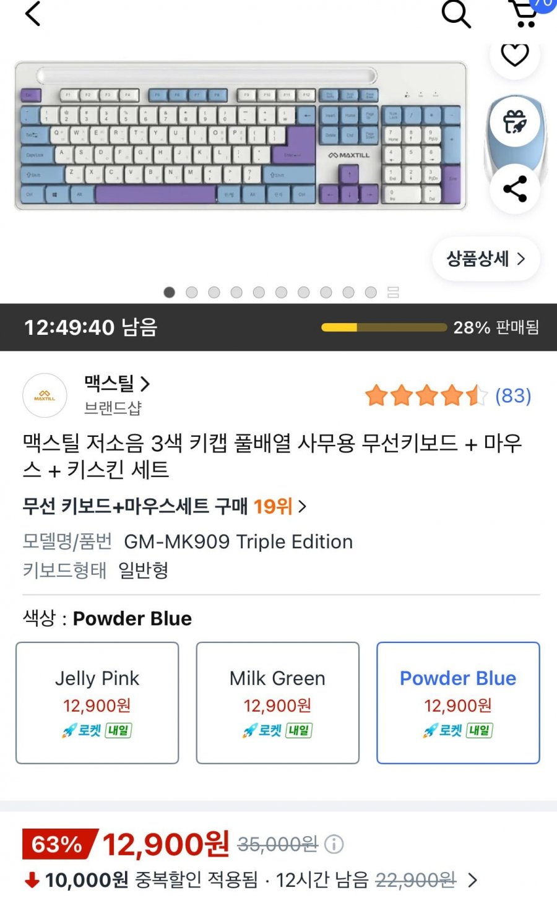
Task: Select Powder Blue color option
Action: (458, 702)
